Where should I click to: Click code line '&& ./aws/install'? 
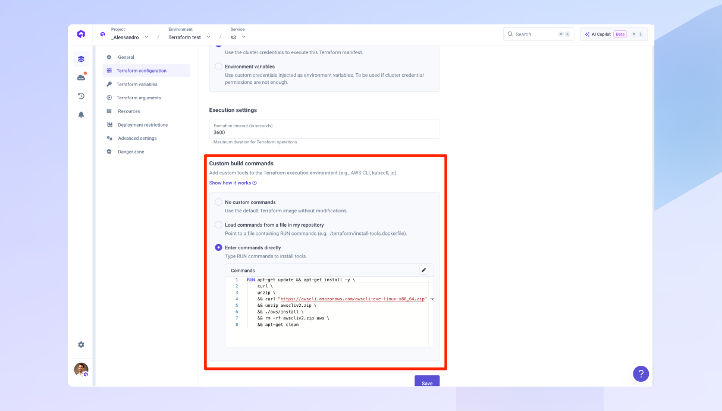pos(280,312)
